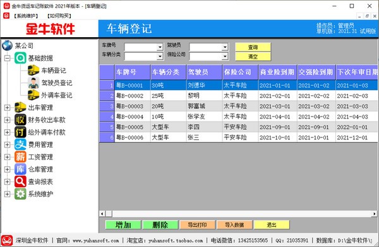Expand the 系统维护 tree node
The height and width of the screenshot is (247, 379).
[x=7, y=194]
